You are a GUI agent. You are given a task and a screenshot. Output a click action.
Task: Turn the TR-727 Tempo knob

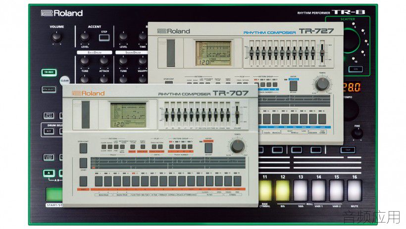coord(322,84)
